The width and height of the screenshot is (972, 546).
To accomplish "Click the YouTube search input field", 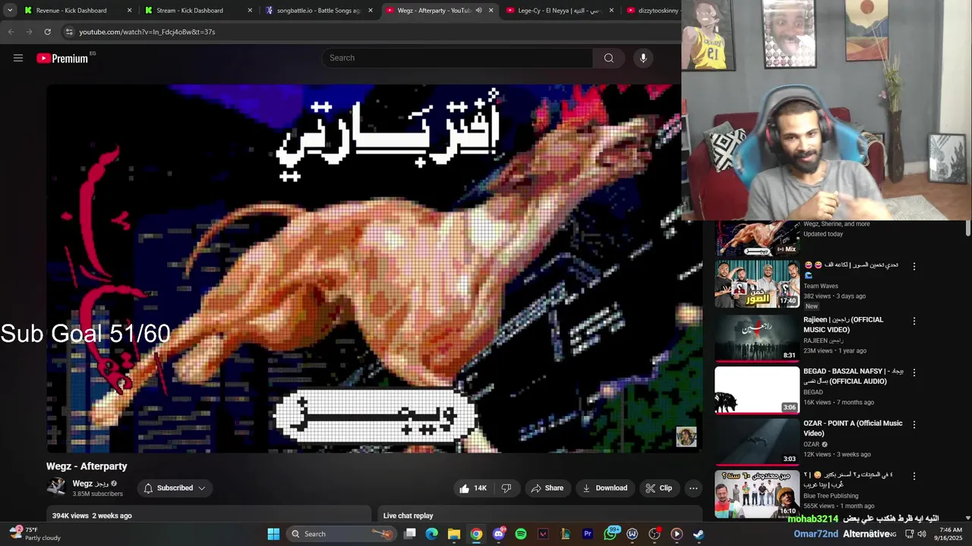I will pos(458,58).
